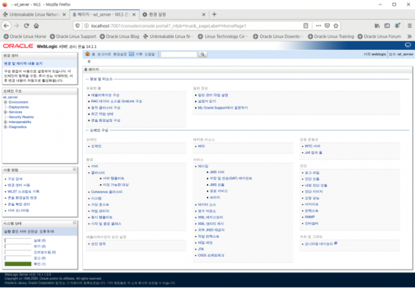The height and width of the screenshot is (288, 415).
Task: Click the 변경 및 재시작 내용 보기 link
Action: click(23, 64)
